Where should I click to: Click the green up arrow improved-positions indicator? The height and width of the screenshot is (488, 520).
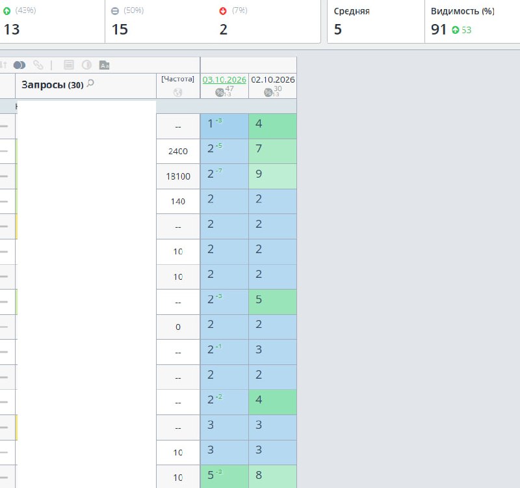(x=6, y=11)
